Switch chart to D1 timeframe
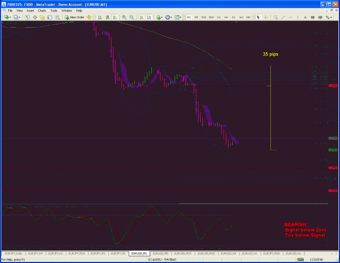340x263 pixels. pyautogui.click(x=233, y=17)
